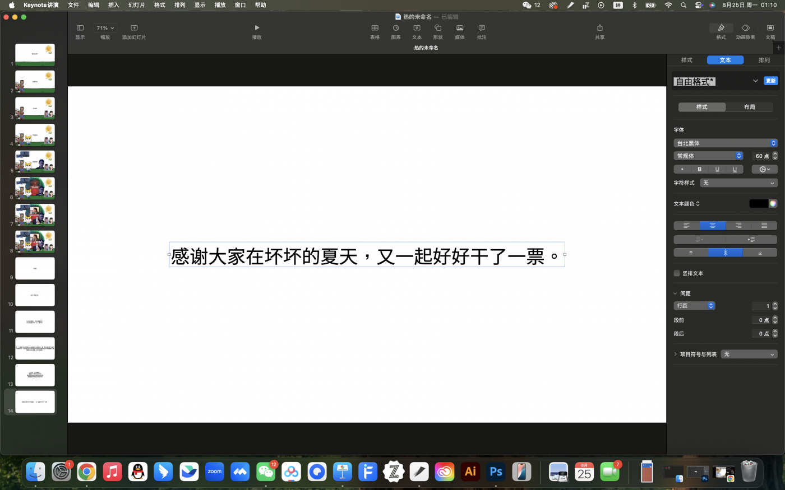
Task: Switch to the 排列 inspector tab
Action: pos(764,60)
